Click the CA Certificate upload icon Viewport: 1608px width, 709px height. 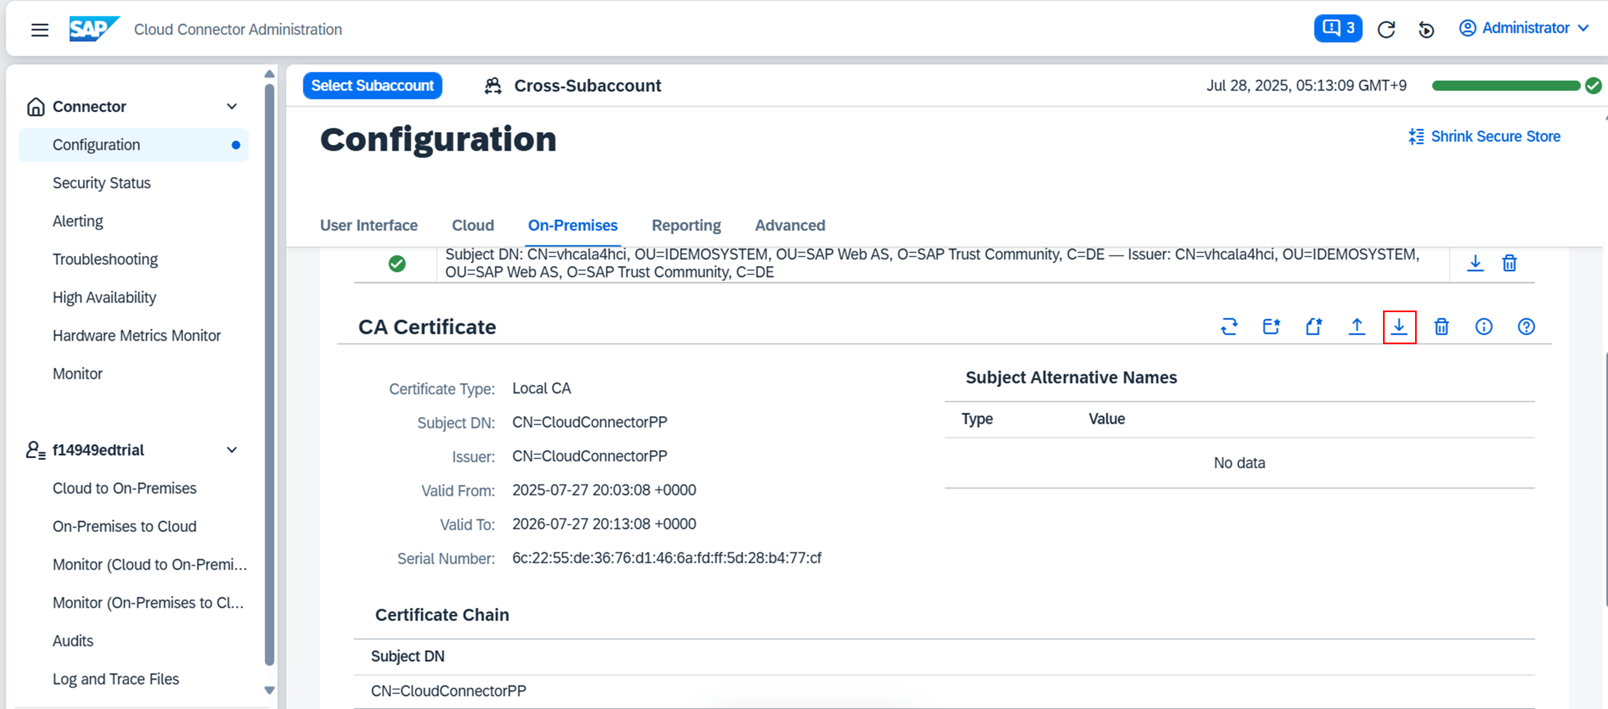pyautogui.click(x=1356, y=327)
